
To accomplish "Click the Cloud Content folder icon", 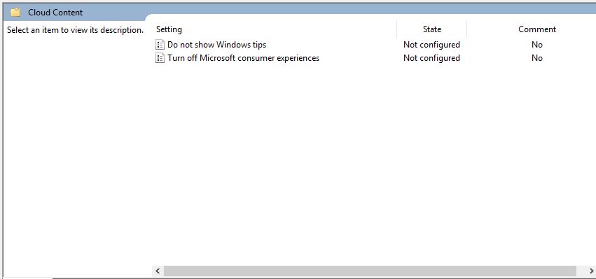I will pyautogui.click(x=15, y=13).
